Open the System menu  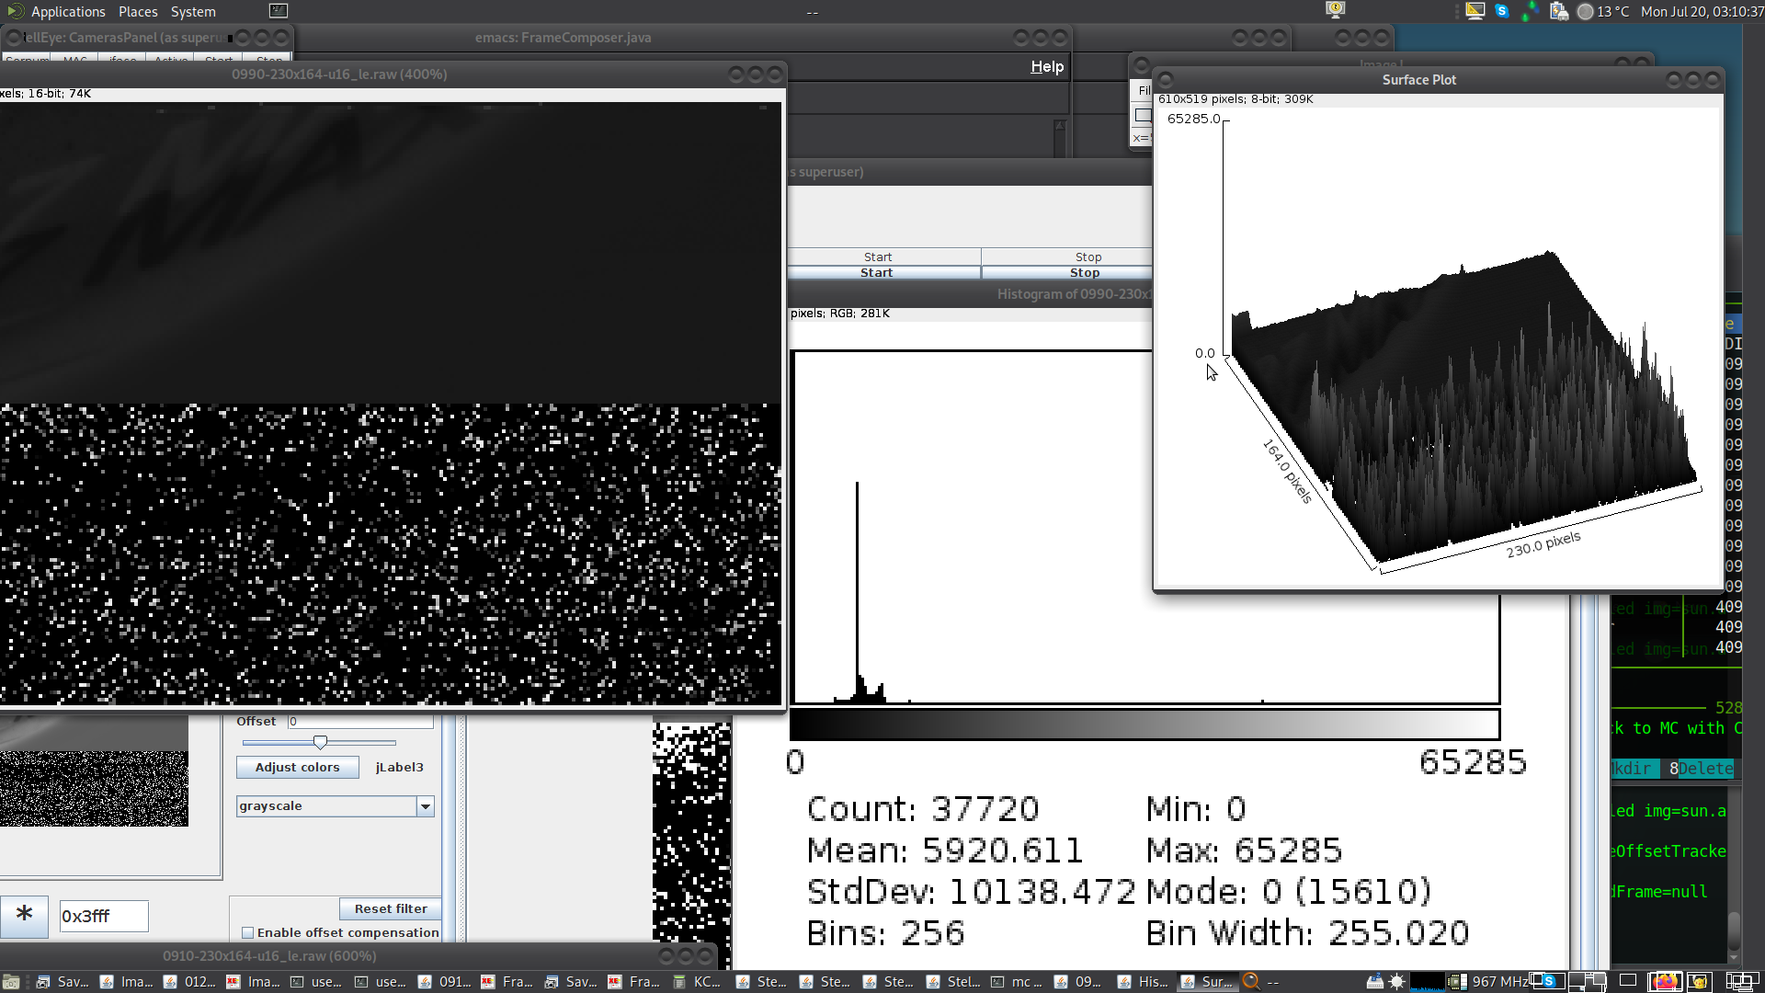193,12
